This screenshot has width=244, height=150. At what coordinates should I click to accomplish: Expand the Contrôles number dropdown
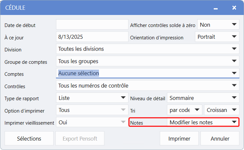click(x=234, y=86)
